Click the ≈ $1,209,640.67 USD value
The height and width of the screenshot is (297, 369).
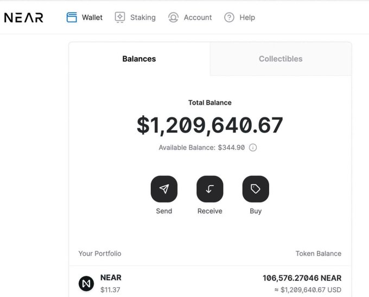[308, 290]
